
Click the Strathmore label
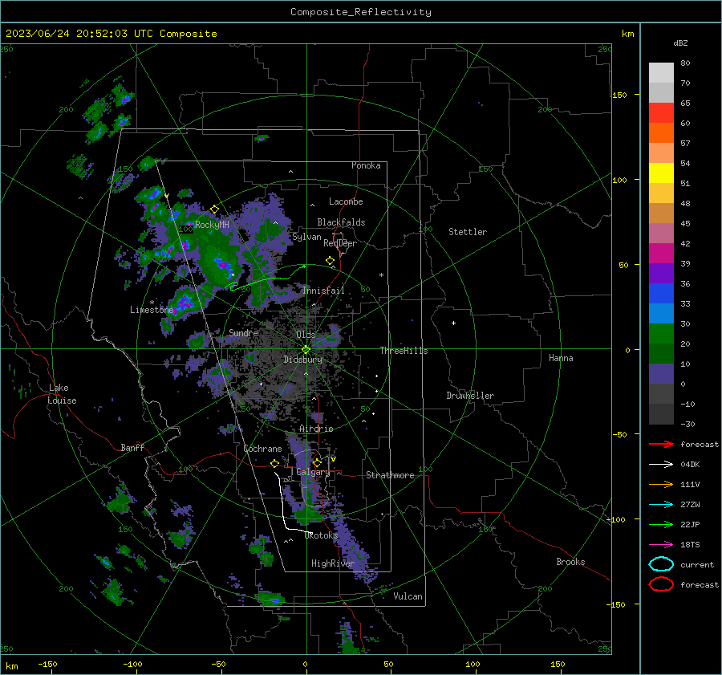390,475
